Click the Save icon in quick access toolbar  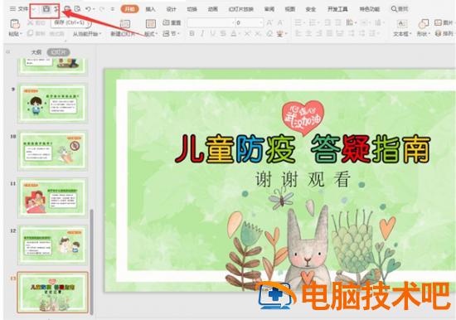pos(46,9)
